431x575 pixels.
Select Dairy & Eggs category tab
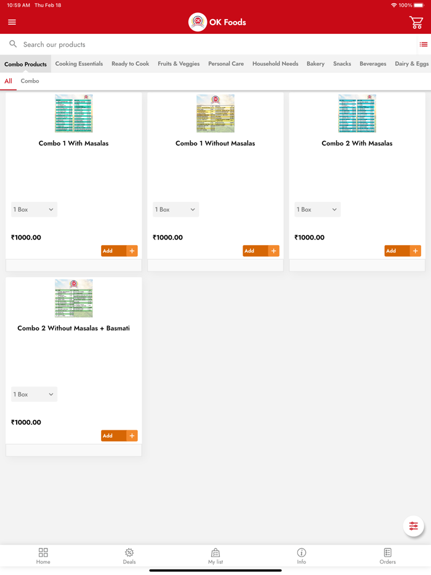(x=411, y=64)
